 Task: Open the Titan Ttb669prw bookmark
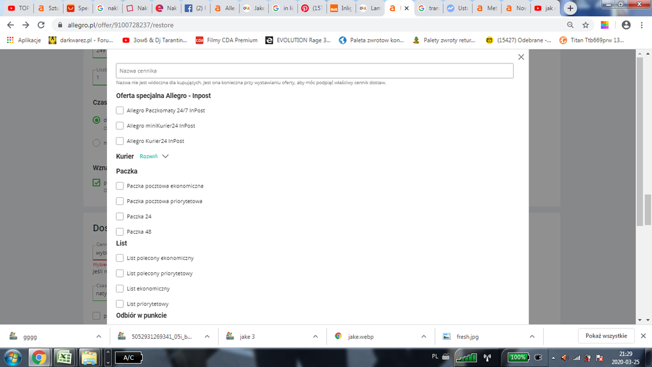(592, 40)
